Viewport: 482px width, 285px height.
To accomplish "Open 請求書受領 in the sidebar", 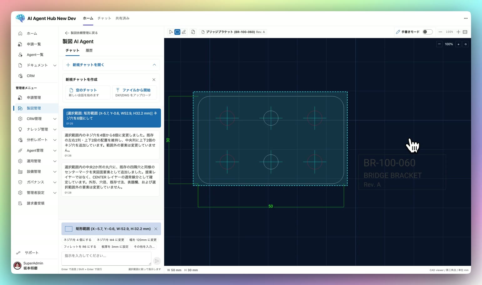I will (36, 203).
